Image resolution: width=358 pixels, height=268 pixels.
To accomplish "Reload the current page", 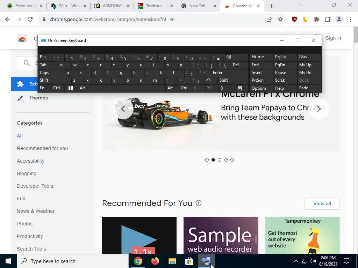I will tap(30, 20).
